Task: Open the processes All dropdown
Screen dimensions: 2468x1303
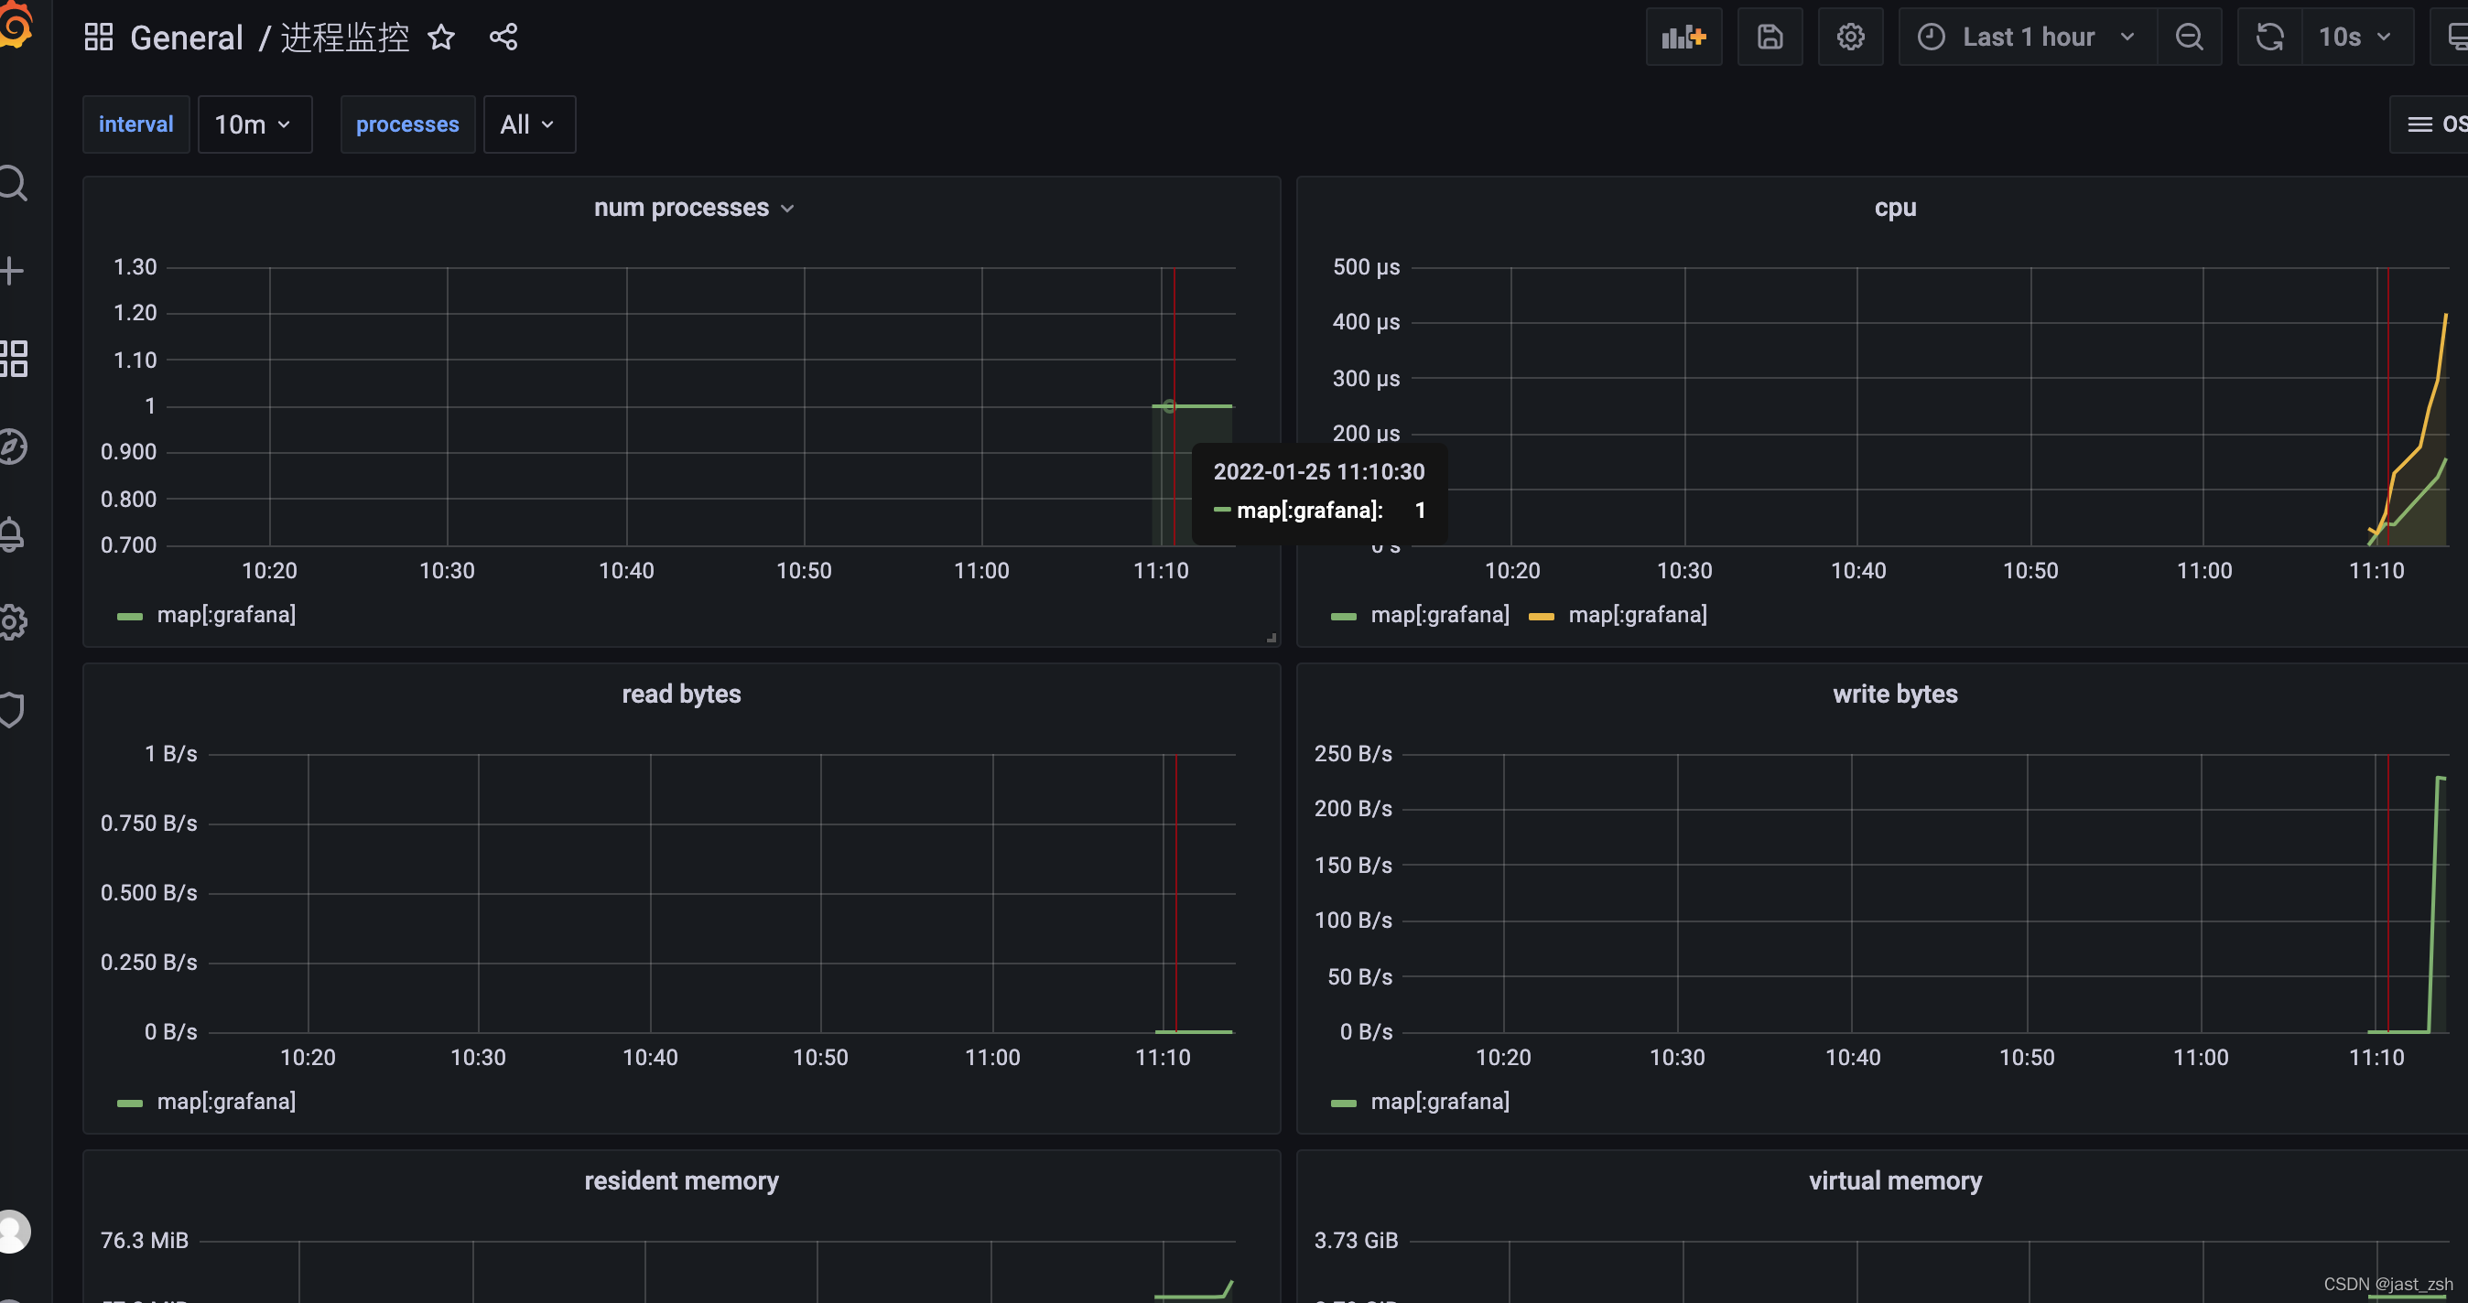Action: [528, 124]
